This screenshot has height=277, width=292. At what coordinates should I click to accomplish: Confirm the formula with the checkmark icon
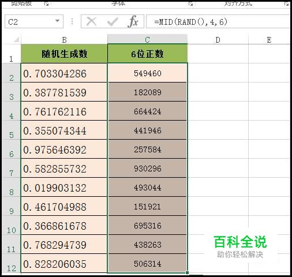pos(113,22)
